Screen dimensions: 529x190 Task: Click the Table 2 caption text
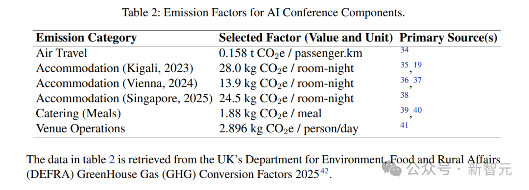coord(263,13)
